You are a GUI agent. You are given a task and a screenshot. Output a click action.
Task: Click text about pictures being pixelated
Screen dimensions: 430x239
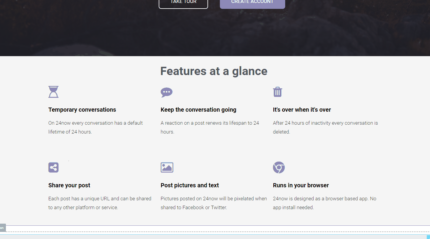[x=214, y=203]
